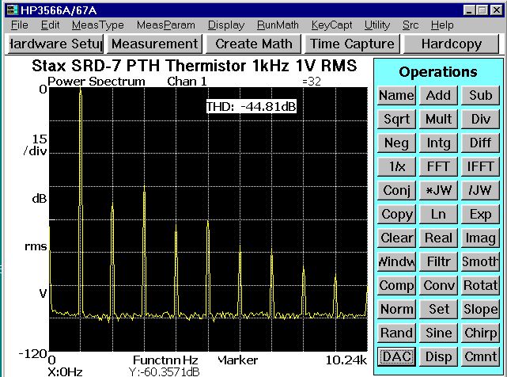
Task: Click the 10.24k frequency axis label
Action: tap(346, 360)
